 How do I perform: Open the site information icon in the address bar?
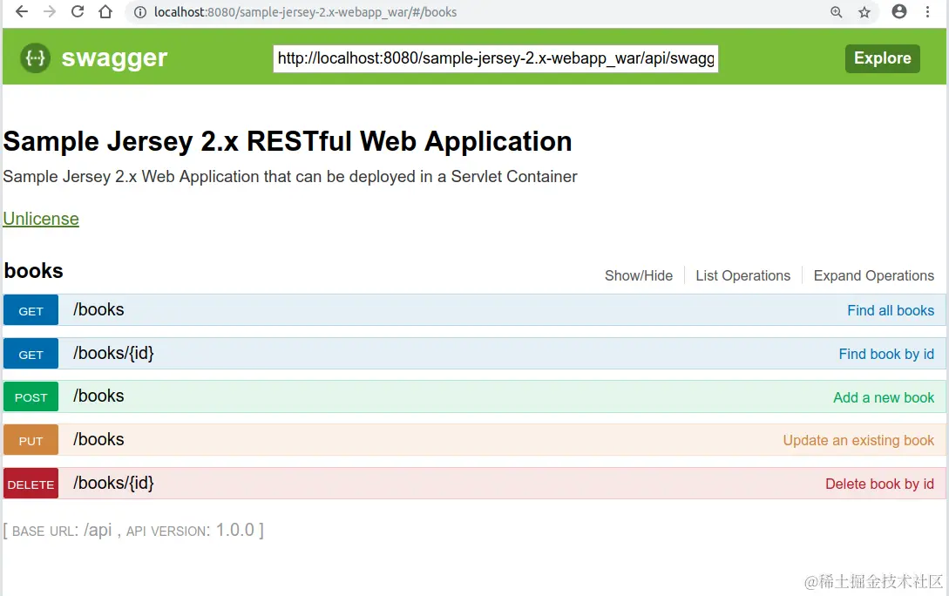[139, 12]
